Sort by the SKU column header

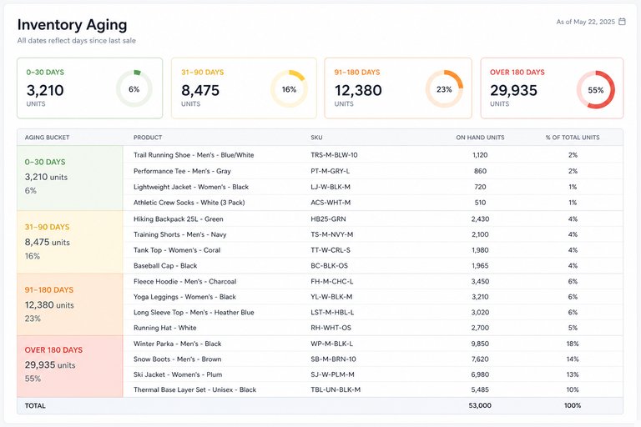coord(316,138)
